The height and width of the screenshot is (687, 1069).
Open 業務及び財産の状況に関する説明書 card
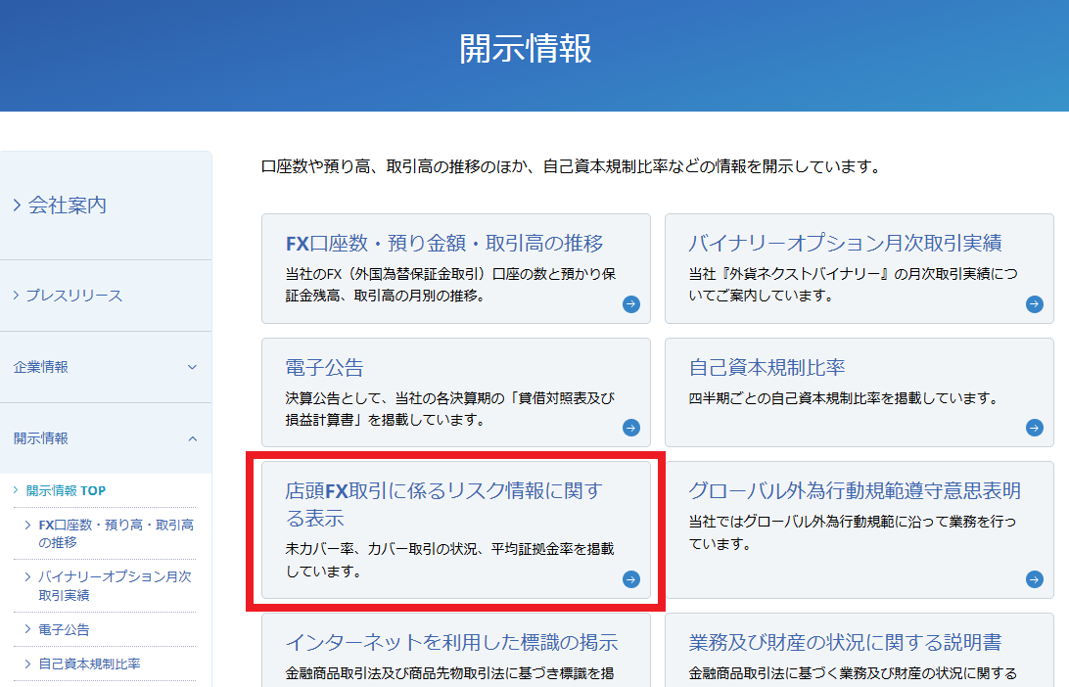click(x=845, y=643)
